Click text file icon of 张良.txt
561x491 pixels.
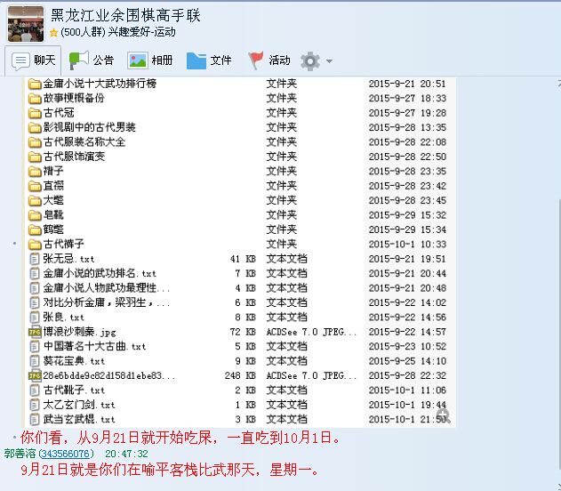(35, 317)
